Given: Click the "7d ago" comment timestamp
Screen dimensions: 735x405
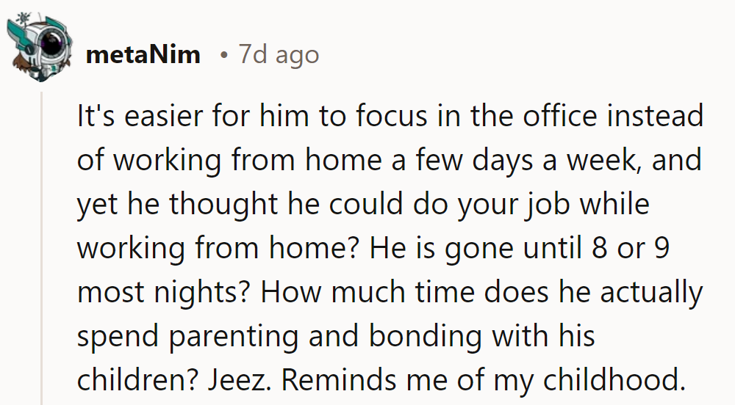Looking at the screenshot, I should pos(279,55).
